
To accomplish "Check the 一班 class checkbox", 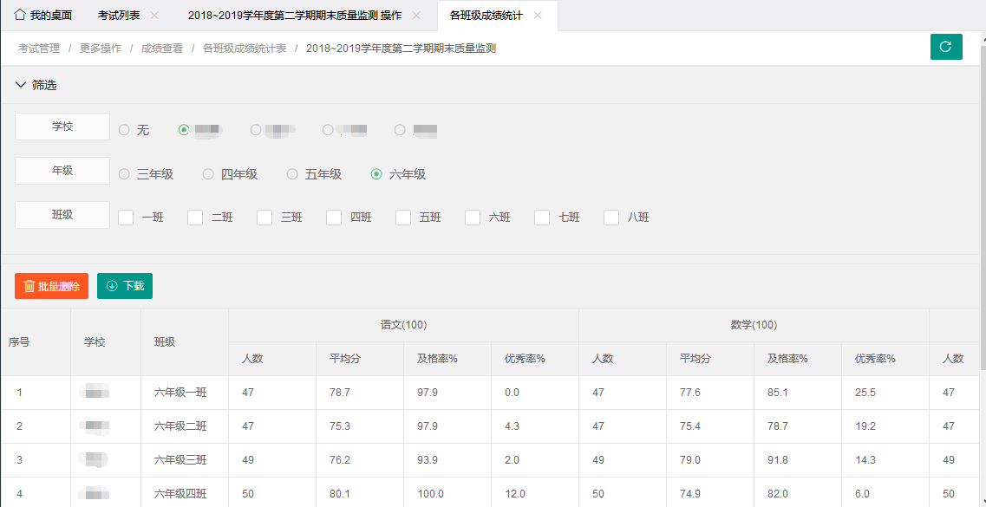I will point(125,218).
